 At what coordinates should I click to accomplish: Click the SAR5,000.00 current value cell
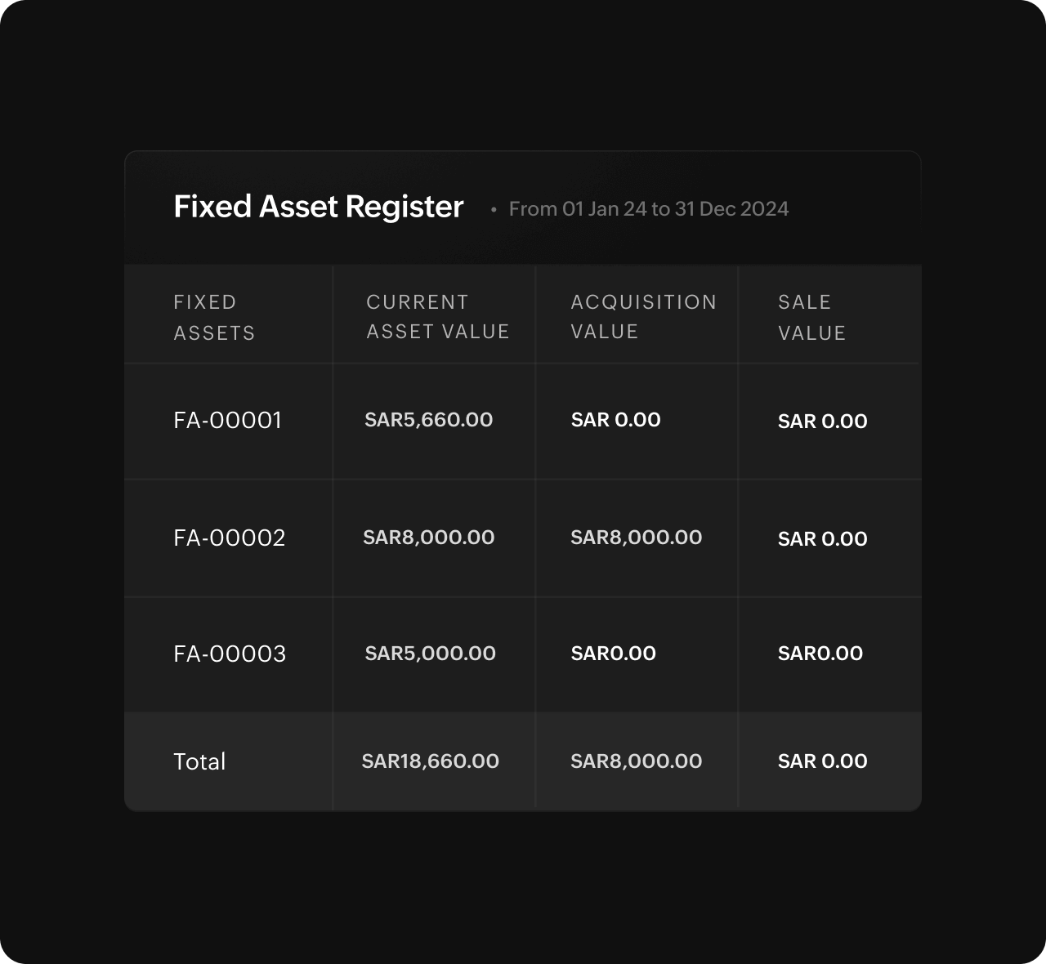coord(430,654)
